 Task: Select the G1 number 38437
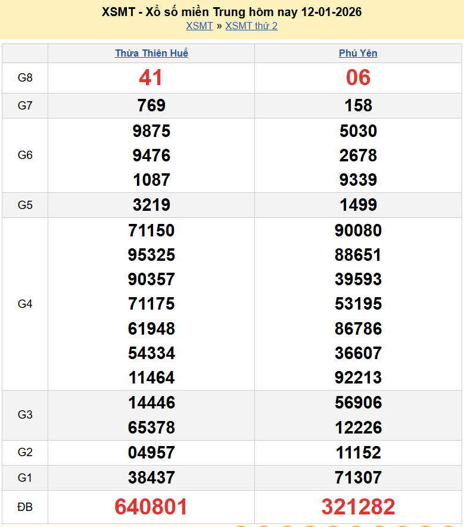coord(151,478)
